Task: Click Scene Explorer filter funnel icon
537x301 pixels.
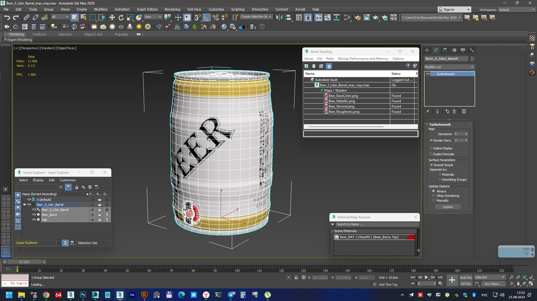Action: tap(68, 187)
